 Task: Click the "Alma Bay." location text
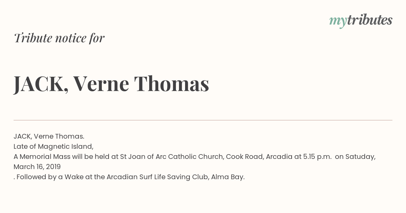tap(228, 177)
